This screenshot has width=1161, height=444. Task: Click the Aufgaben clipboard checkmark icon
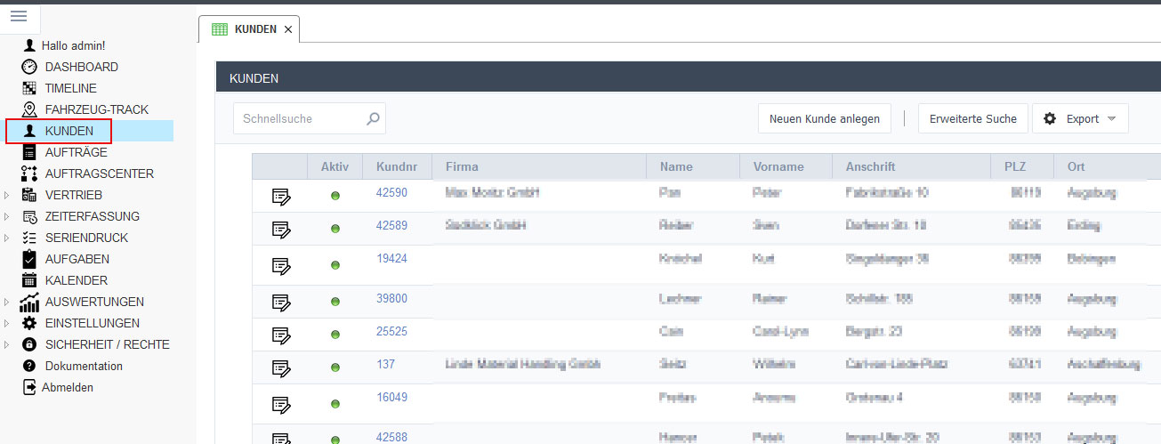[x=29, y=259]
